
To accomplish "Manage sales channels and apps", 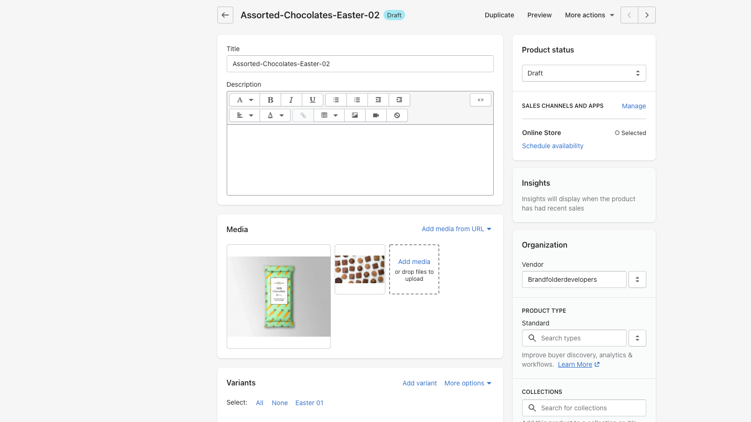I will pyautogui.click(x=634, y=106).
